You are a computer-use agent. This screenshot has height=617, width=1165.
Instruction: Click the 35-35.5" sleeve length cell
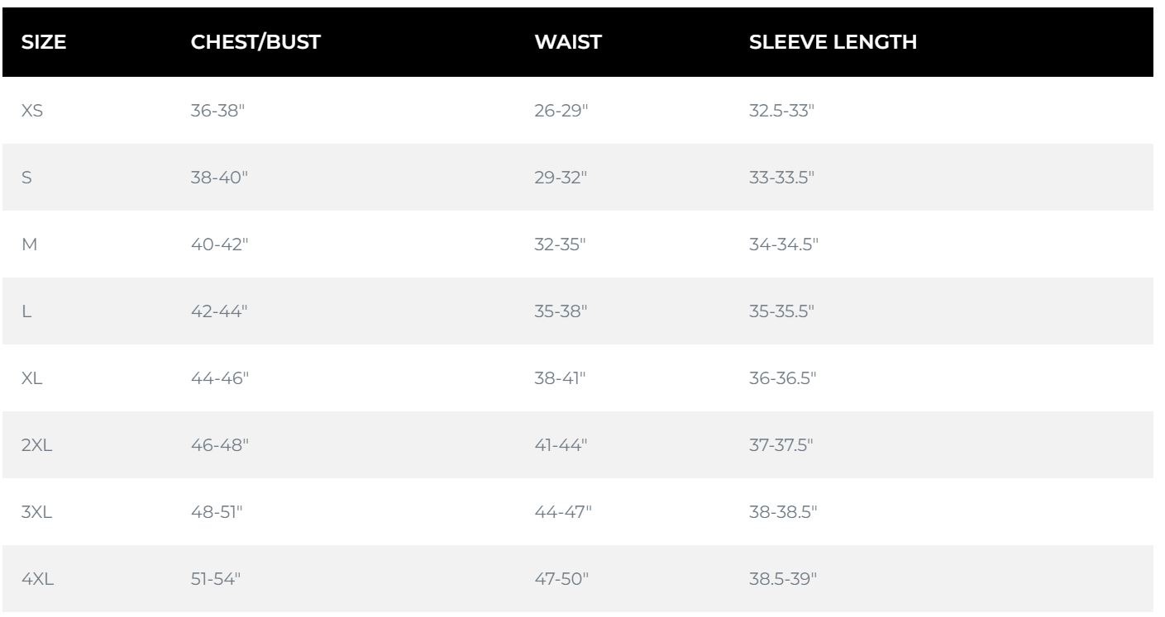click(x=781, y=311)
